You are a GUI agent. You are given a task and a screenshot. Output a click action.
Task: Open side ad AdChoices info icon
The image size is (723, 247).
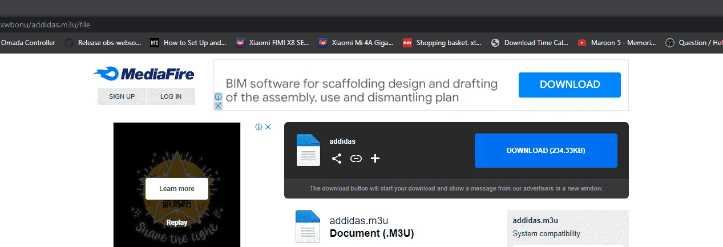point(258,127)
